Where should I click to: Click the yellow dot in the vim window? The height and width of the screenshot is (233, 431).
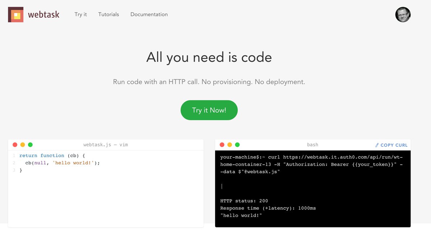23,145
